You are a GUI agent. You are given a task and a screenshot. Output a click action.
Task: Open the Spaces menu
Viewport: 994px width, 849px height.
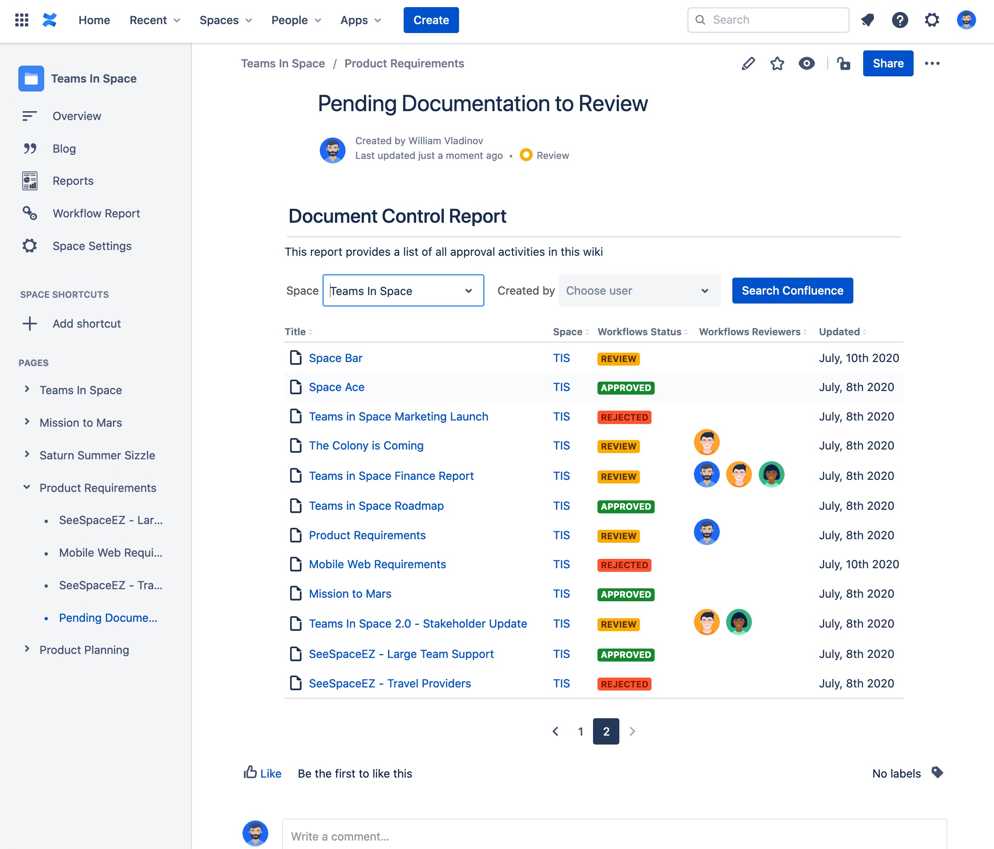[x=226, y=20]
